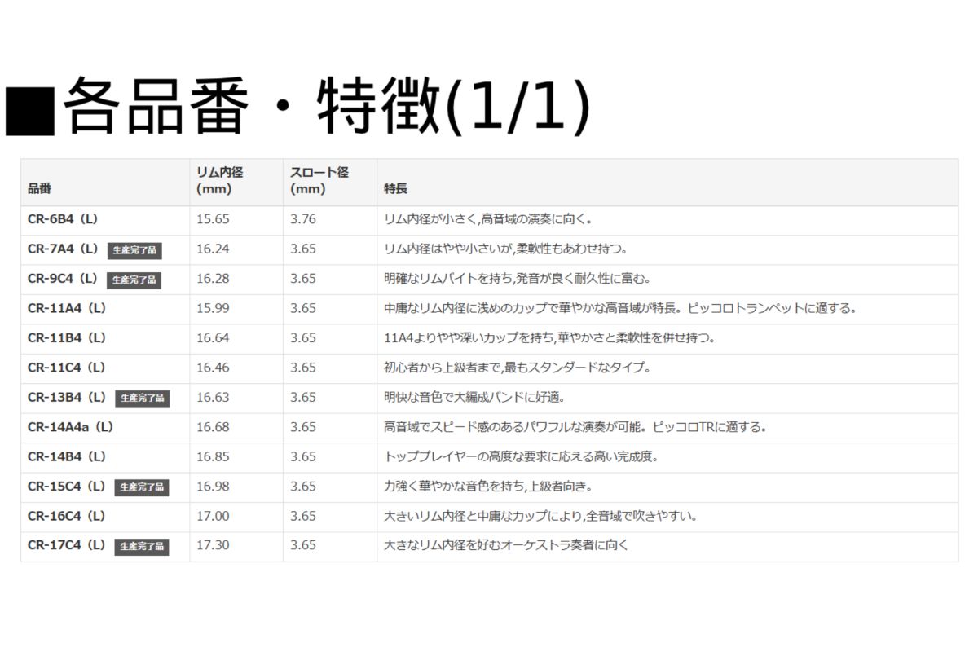Click the 17.30 rim diameter value

coord(213,545)
